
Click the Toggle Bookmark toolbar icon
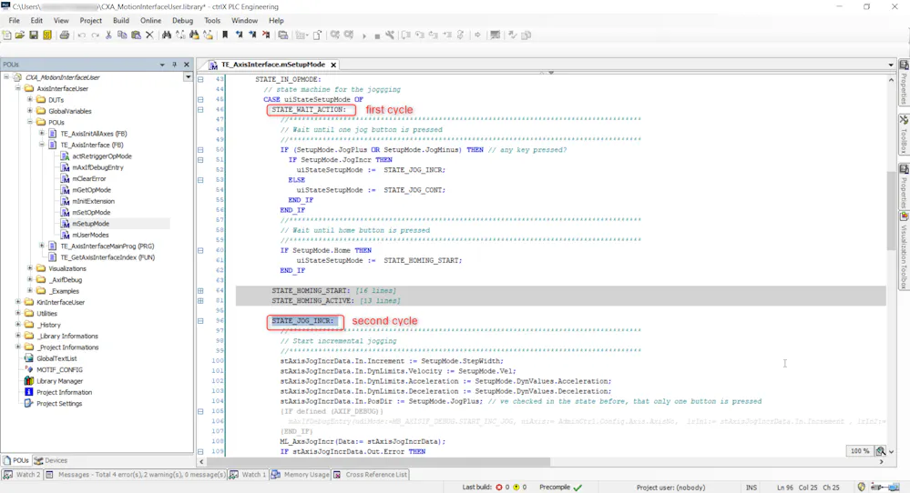tap(225, 35)
